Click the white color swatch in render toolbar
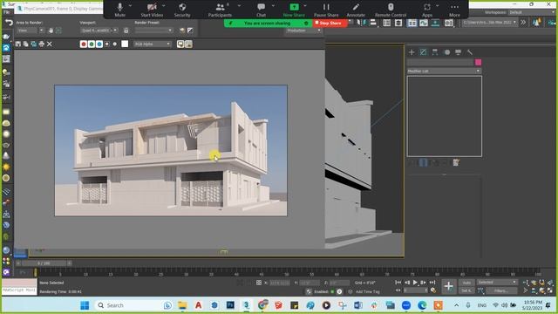This screenshot has width=558, height=314. point(125,44)
